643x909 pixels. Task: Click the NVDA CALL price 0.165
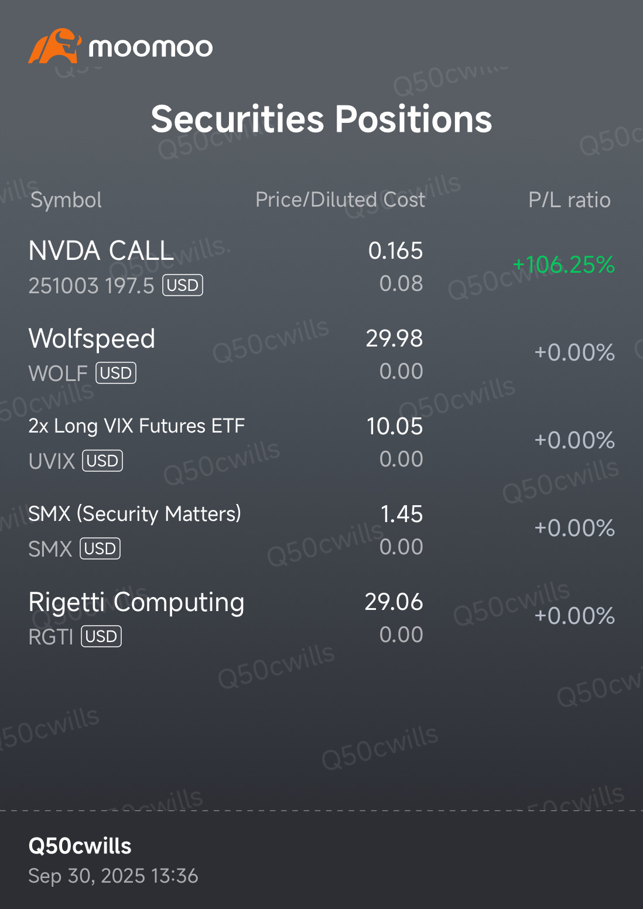[395, 251]
